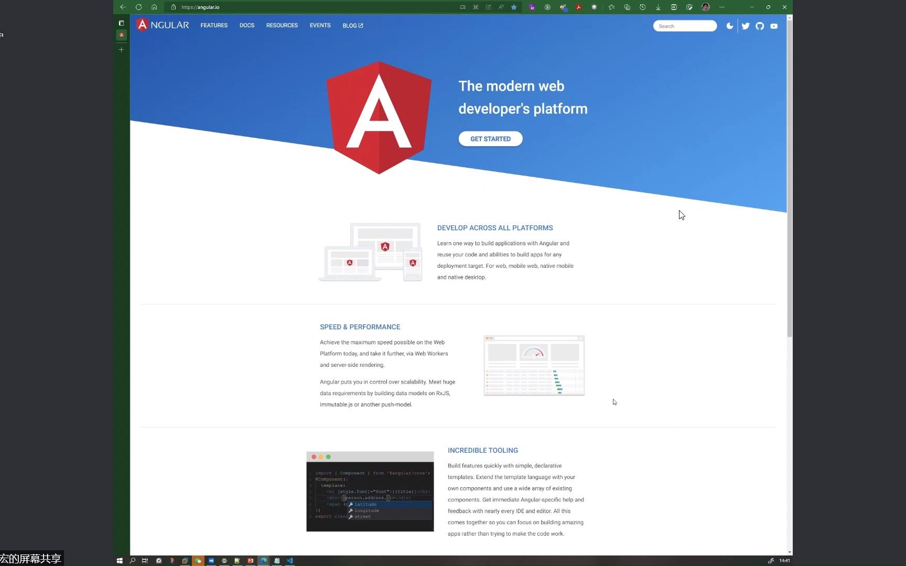Open the Collections icon
The image size is (906, 566).
627,7
